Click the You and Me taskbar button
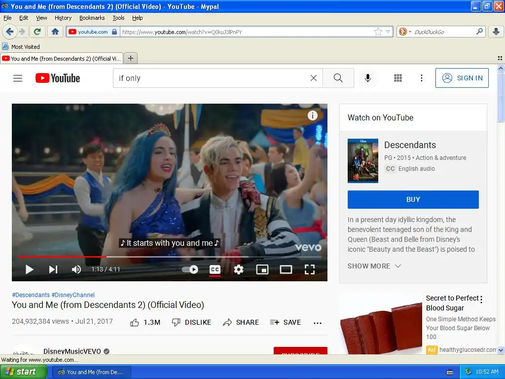 pos(91,372)
